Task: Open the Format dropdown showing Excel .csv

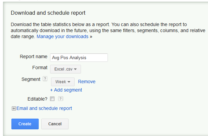Action: click(66, 69)
